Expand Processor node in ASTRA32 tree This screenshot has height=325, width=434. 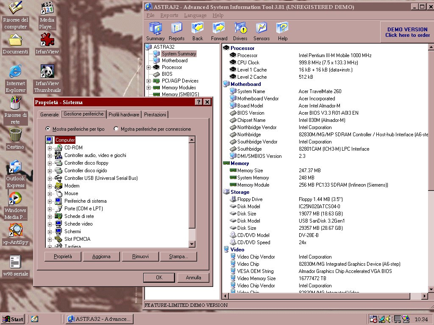(149, 67)
